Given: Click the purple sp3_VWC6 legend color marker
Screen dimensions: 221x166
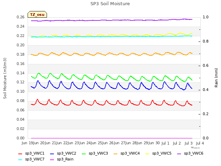Looking at the screenshot, I should 179,154.
